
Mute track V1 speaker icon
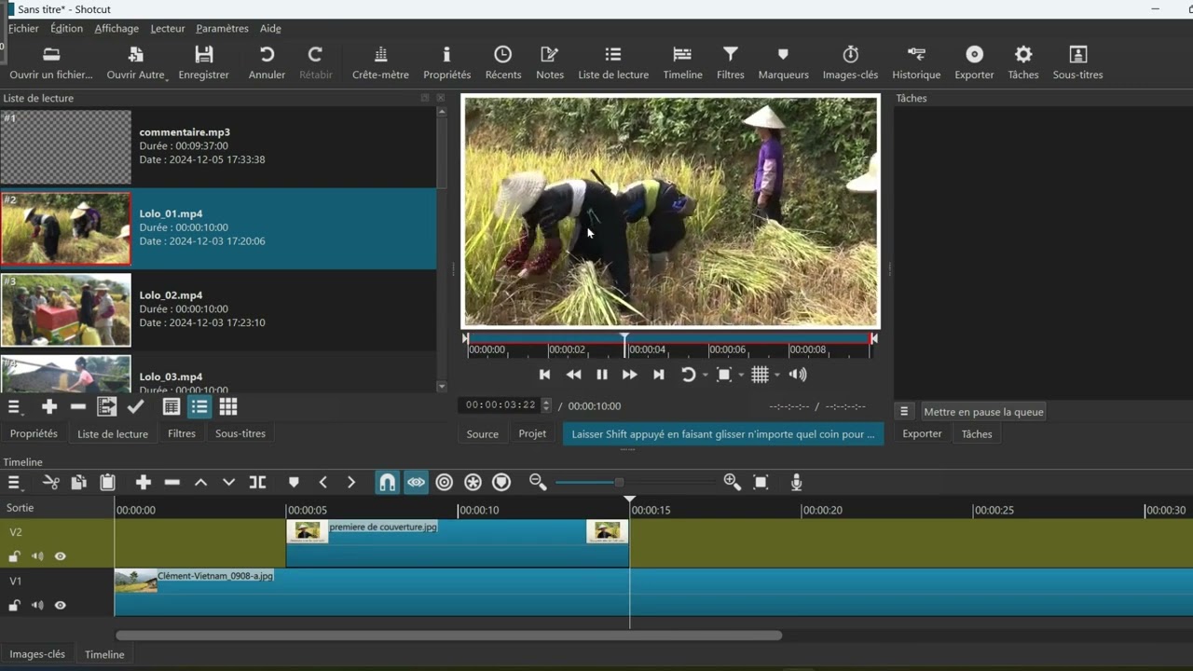(37, 606)
